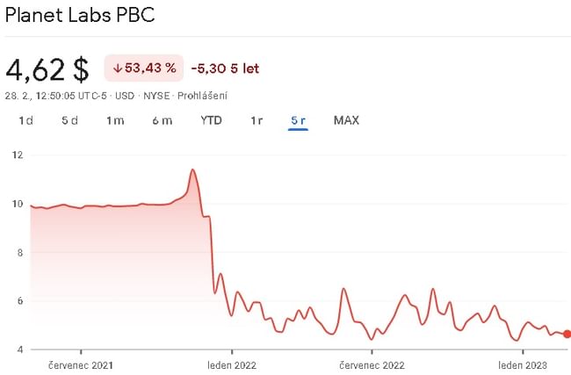Click the chart's highest price peak
Image resolution: width=571 pixels, height=375 pixels.
click(x=192, y=169)
